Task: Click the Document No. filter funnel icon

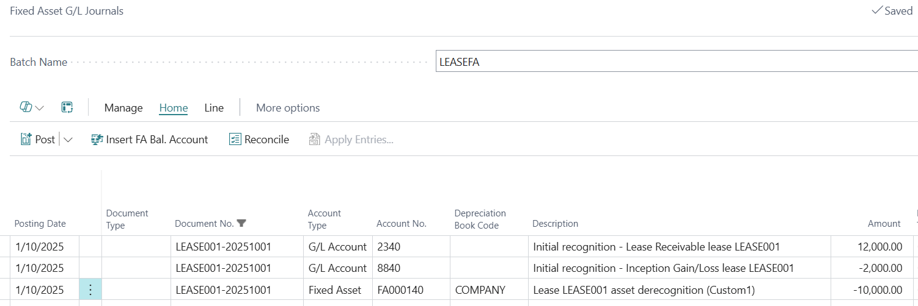Action: (x=241, y=223)
